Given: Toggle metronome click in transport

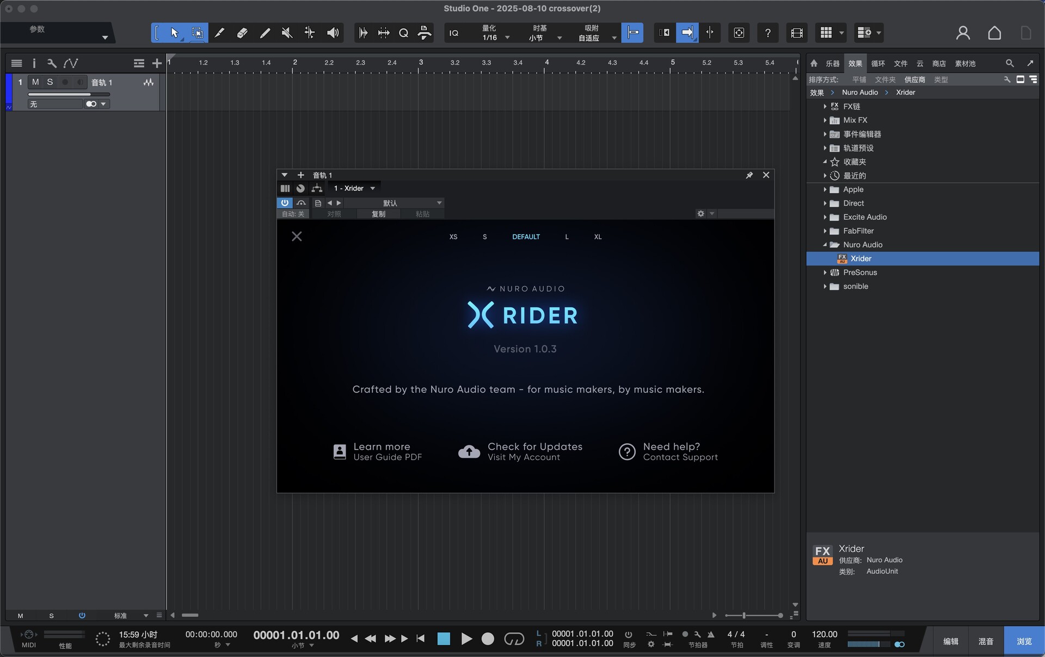Looking at the screenshot, I should [711, 634].
